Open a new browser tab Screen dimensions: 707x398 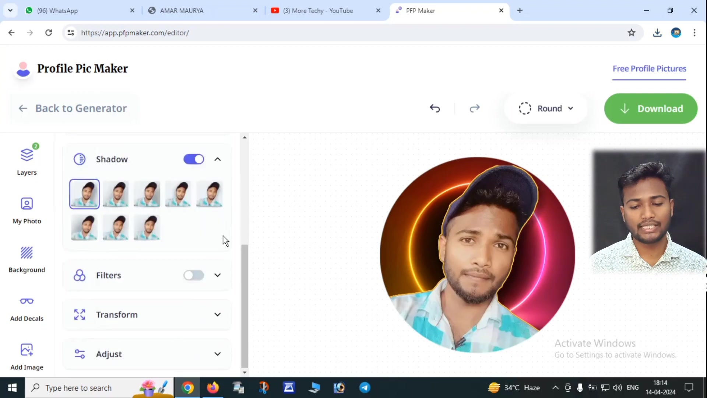(x=520, y=10)
